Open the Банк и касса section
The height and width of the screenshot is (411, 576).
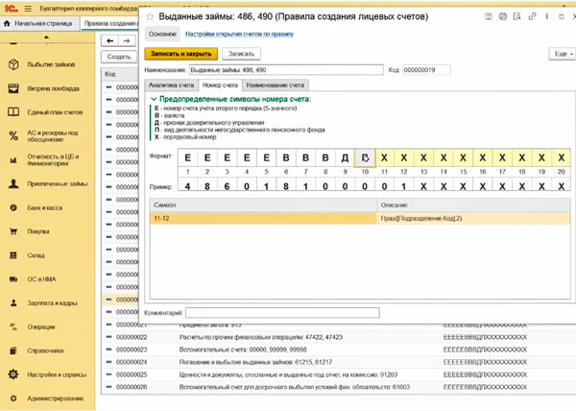pyautogui.click(x=46, y=206)
